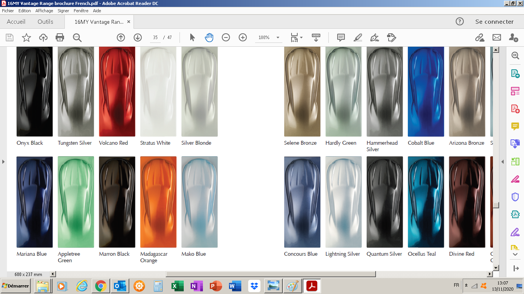Click the add people share icon
Viewport: 524px width, 294px height.
514,38
